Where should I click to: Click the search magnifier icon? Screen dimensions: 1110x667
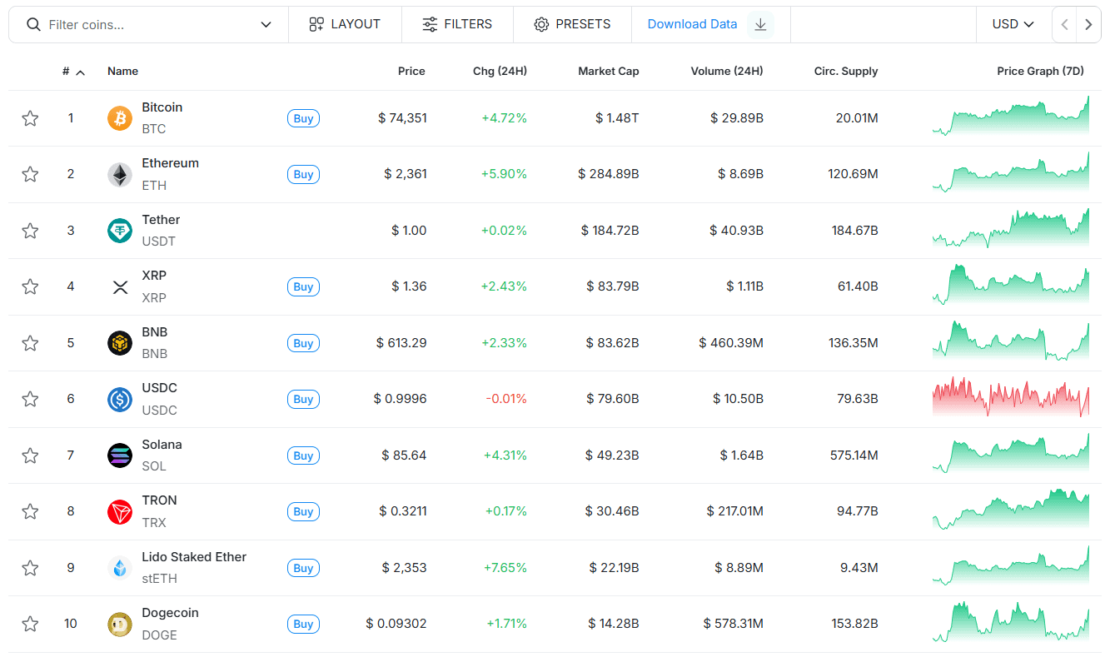pyautogui.click(x=33, y=24)
